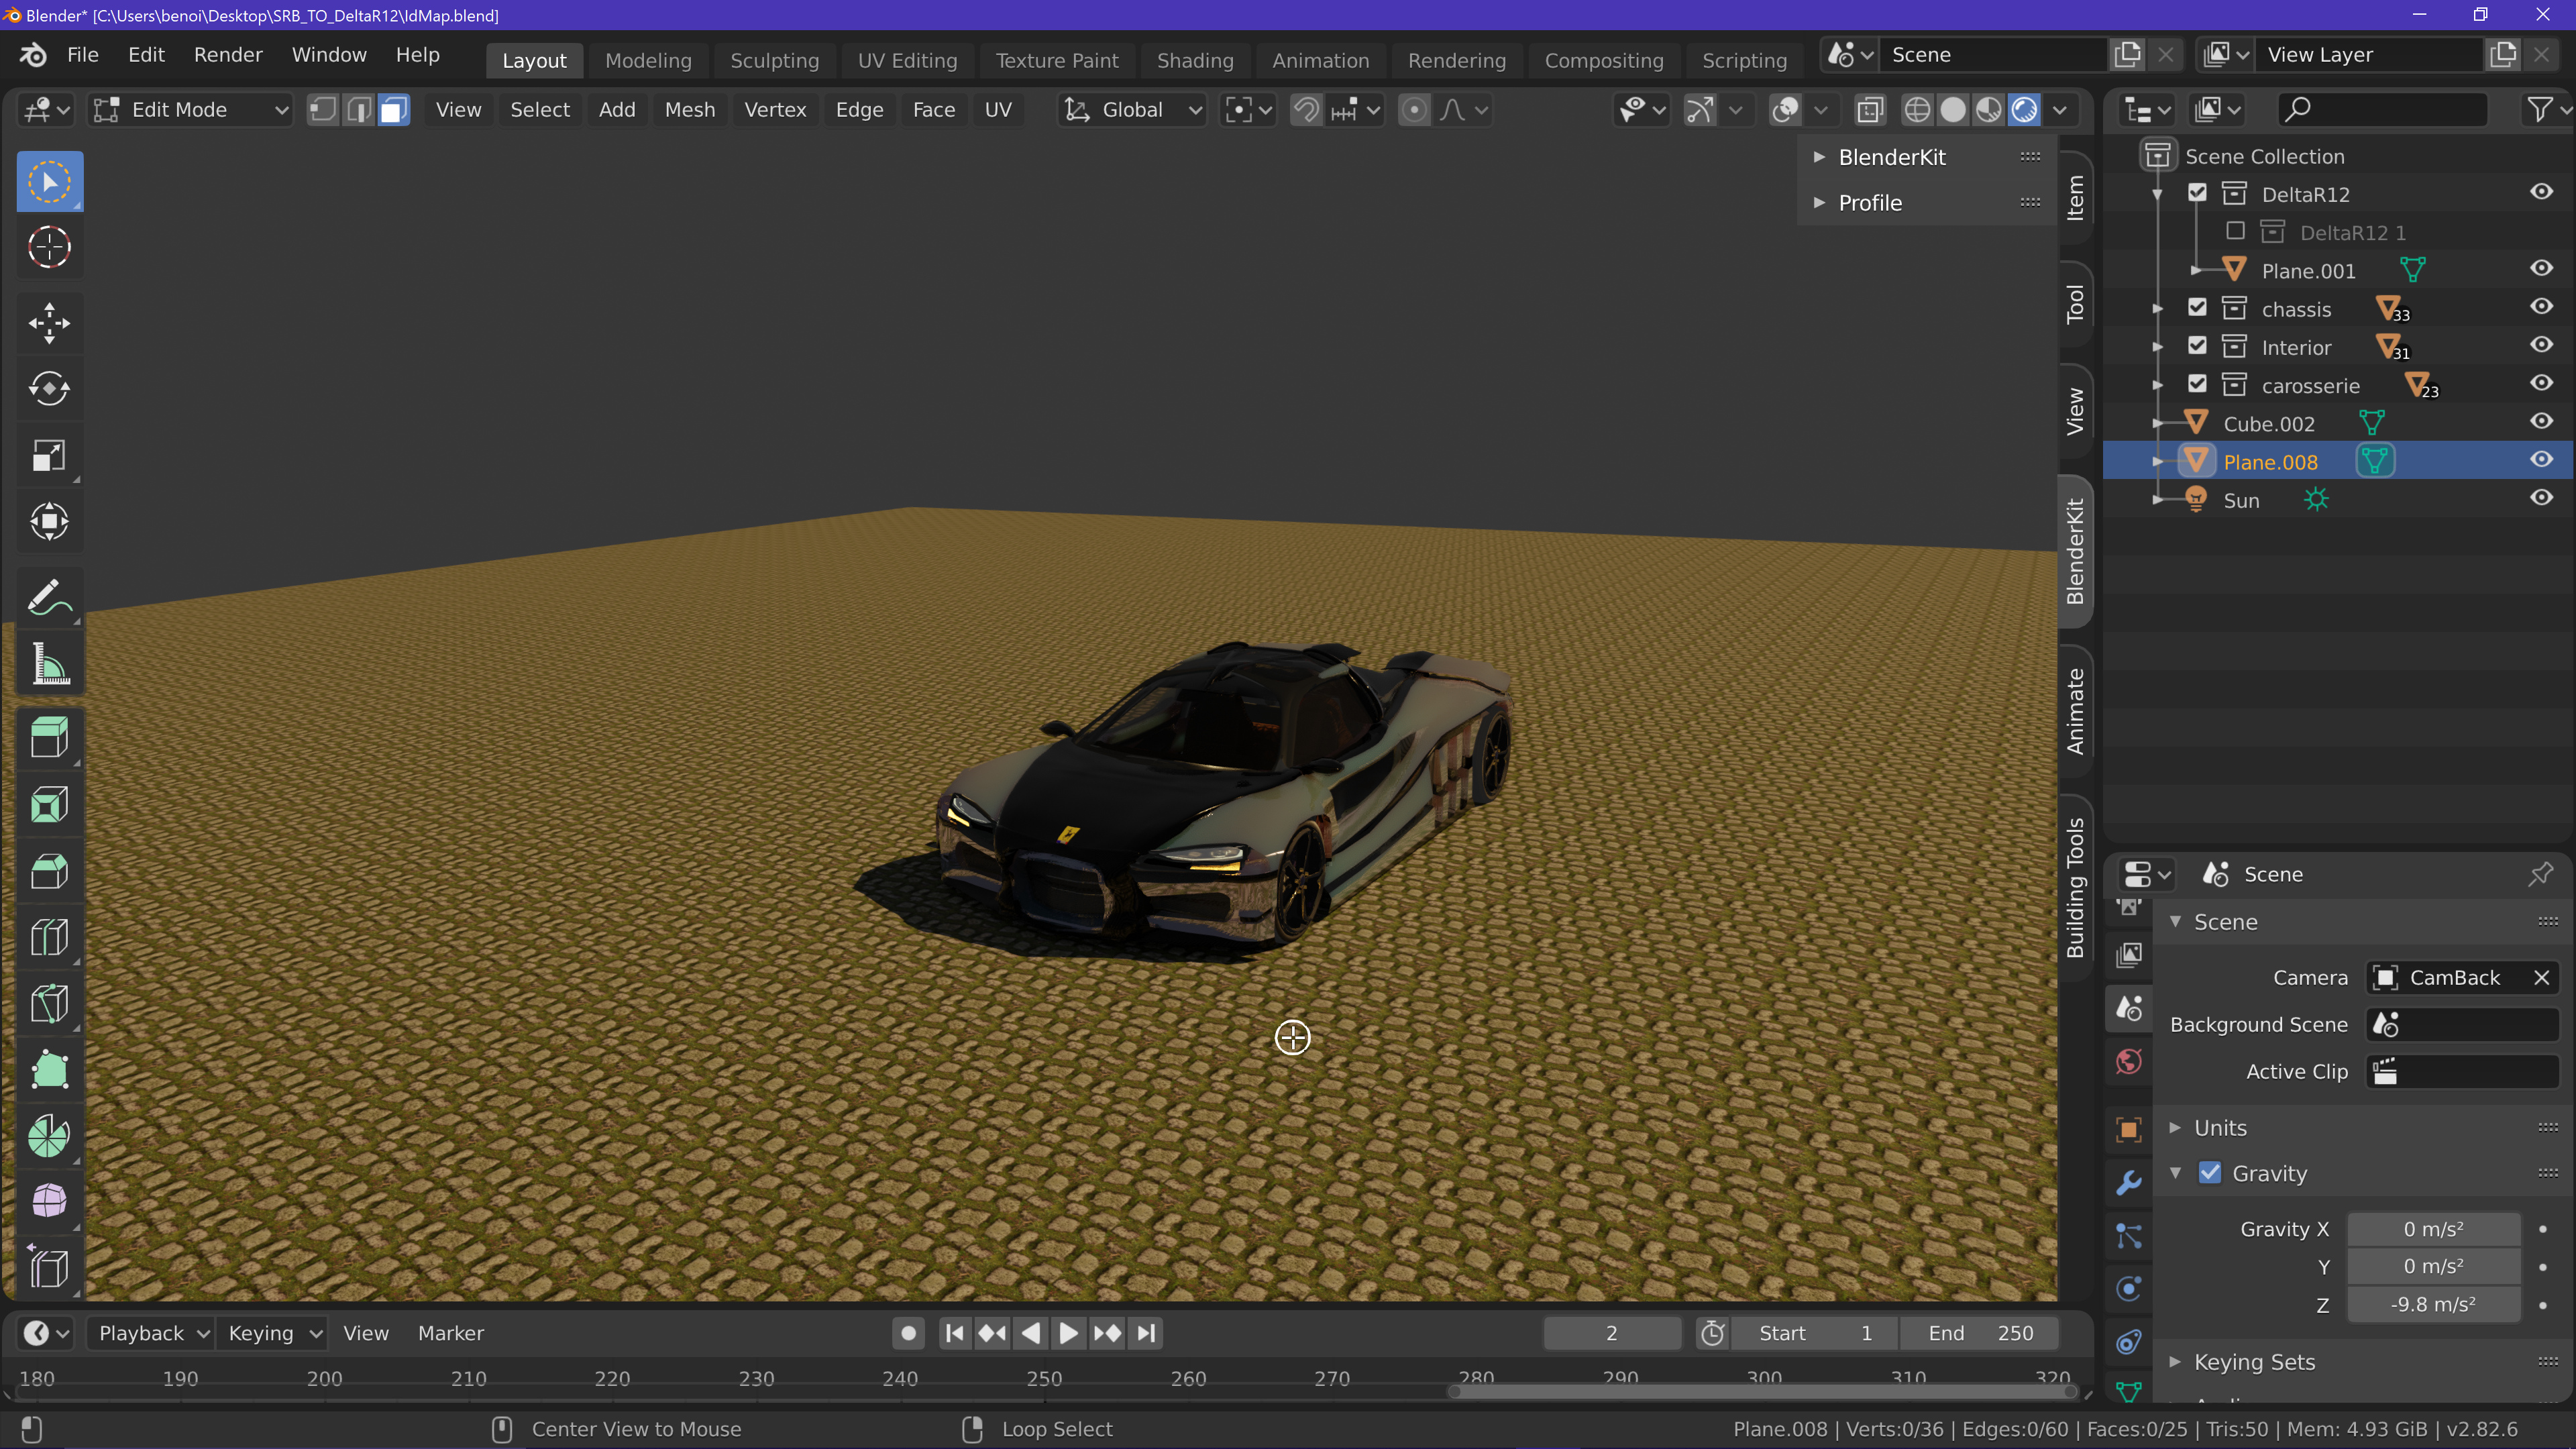Open the Edit Mode dropdown
This screenshot has width=2576, height=1449.
(190, 110)
